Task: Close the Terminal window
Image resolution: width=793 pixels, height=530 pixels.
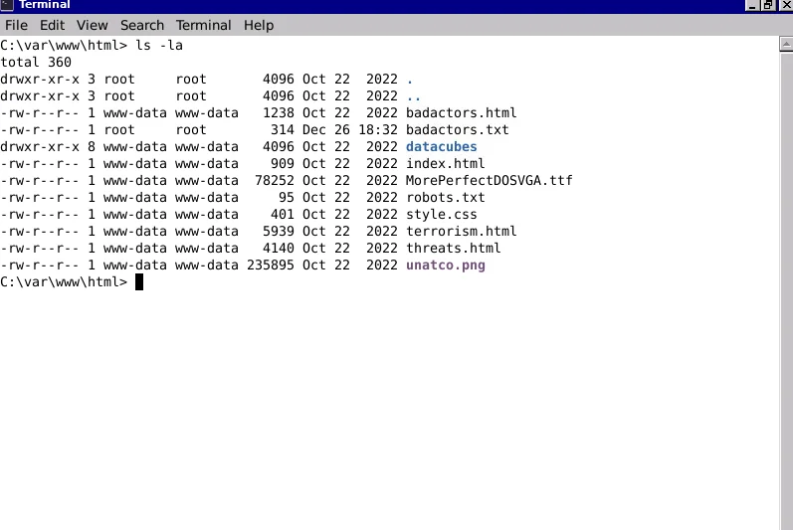Action: tap(785, 5)
